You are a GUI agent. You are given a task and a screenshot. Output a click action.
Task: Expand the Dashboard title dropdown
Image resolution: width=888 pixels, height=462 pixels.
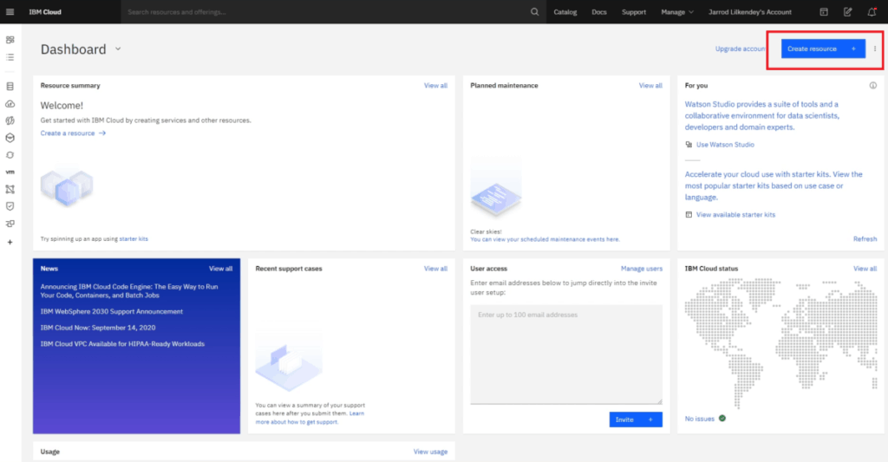118,49
